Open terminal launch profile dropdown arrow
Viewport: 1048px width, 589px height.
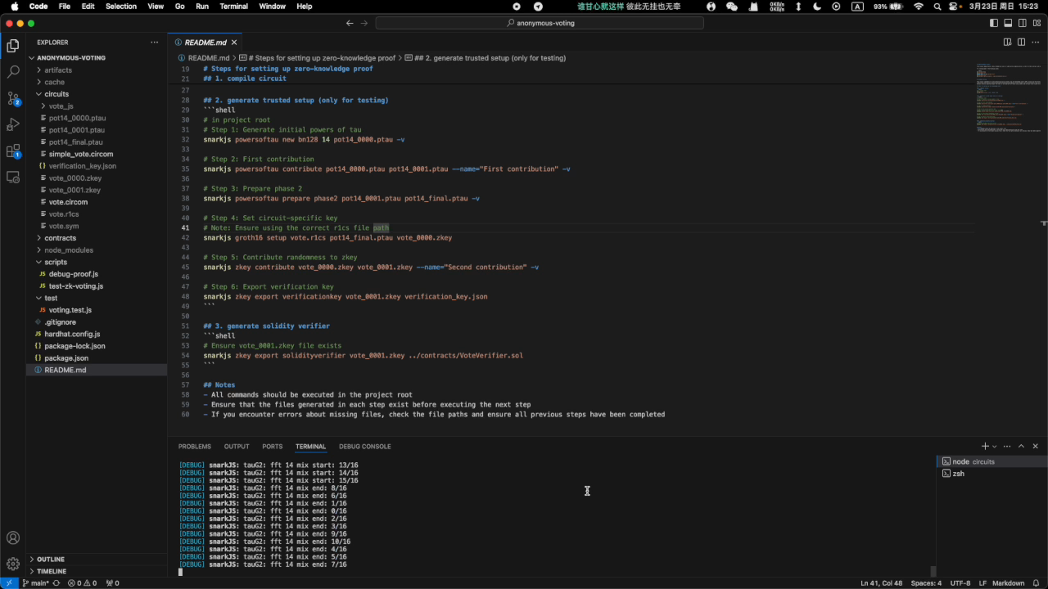click(995, 447)
